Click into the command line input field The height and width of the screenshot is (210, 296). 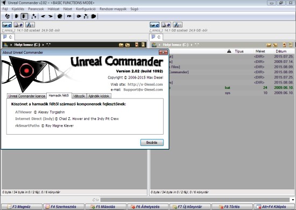(x=195, y=200)
